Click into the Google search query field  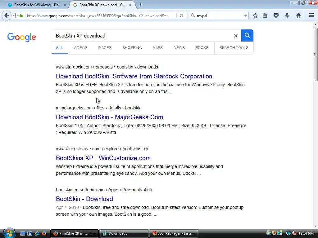(x=142, y=36)
